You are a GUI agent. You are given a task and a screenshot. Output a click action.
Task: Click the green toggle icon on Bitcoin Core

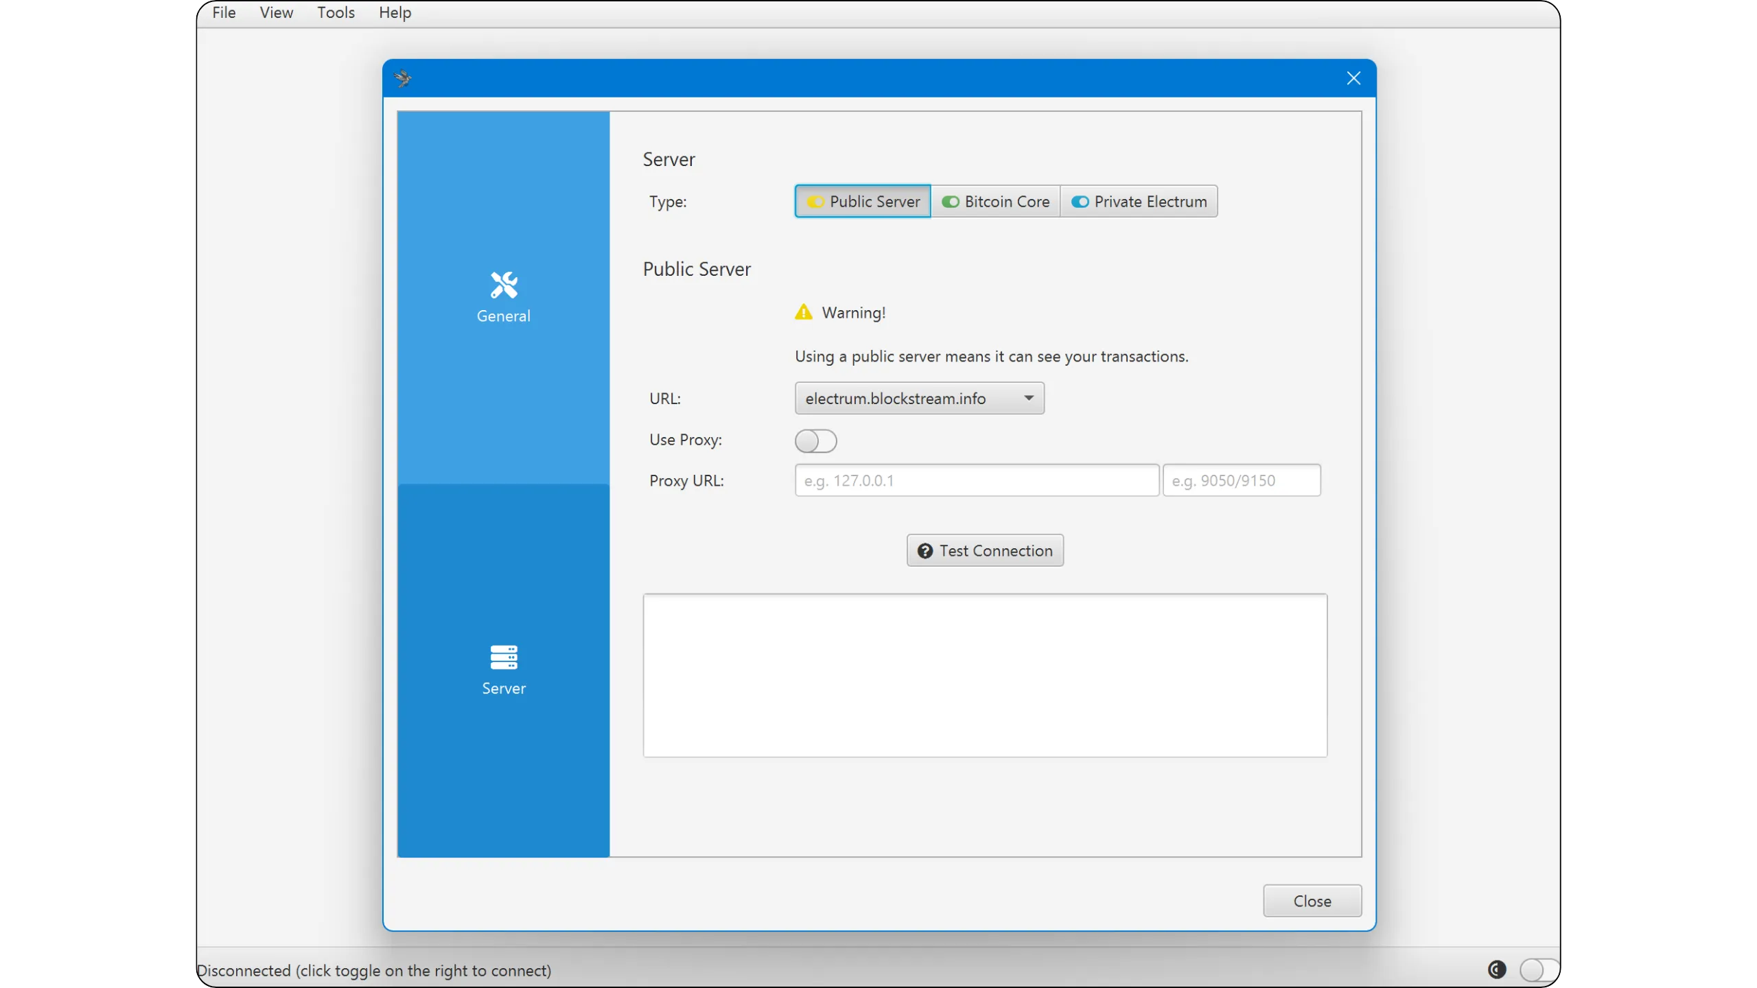pyautogui.click(x=950, y=202)
